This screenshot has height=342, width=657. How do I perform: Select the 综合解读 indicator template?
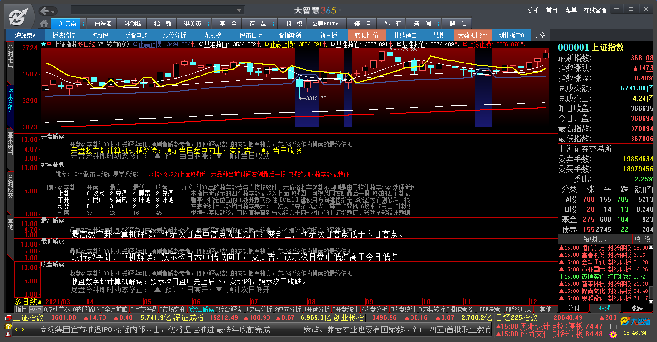[x=201, y=309]
